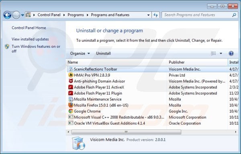Open the view options dropdown arrow
Viewport: 241px width, 154px height.
[x=221, y=53]
